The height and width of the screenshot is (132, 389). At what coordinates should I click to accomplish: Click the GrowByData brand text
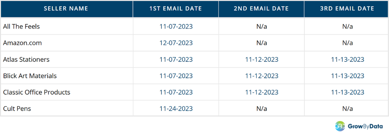(x=365, y=126)
